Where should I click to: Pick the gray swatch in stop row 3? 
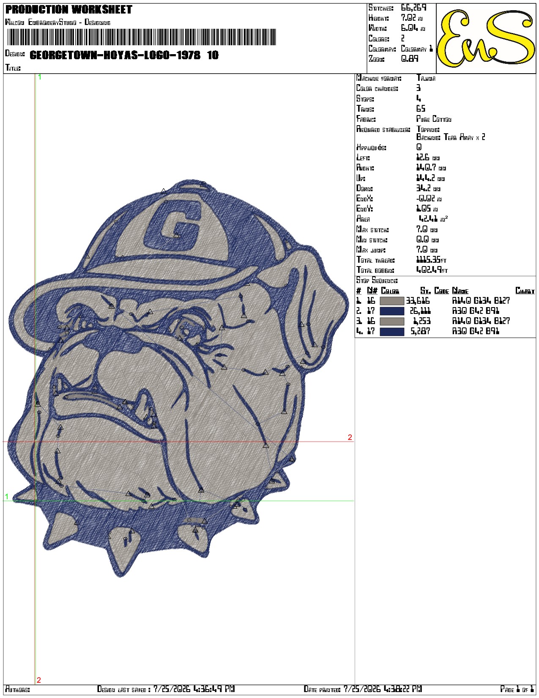(392, 321)
